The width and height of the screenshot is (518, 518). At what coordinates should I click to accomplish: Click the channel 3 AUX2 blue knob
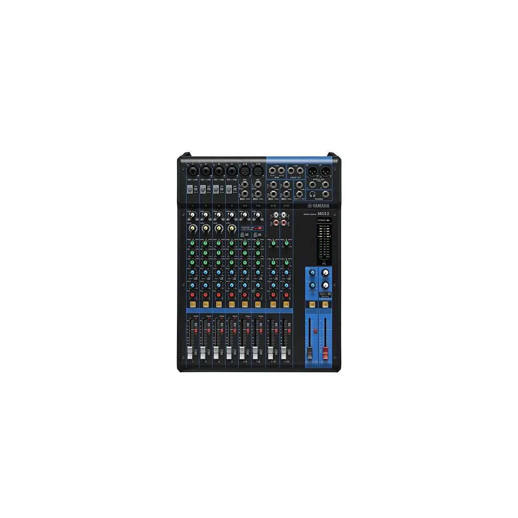[218, 285]
